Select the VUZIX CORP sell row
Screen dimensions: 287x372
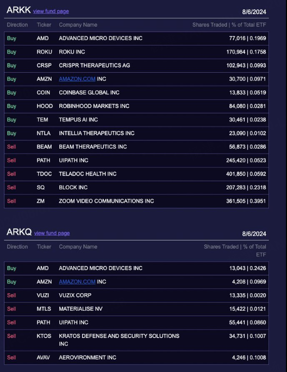(x=136, y=295)
